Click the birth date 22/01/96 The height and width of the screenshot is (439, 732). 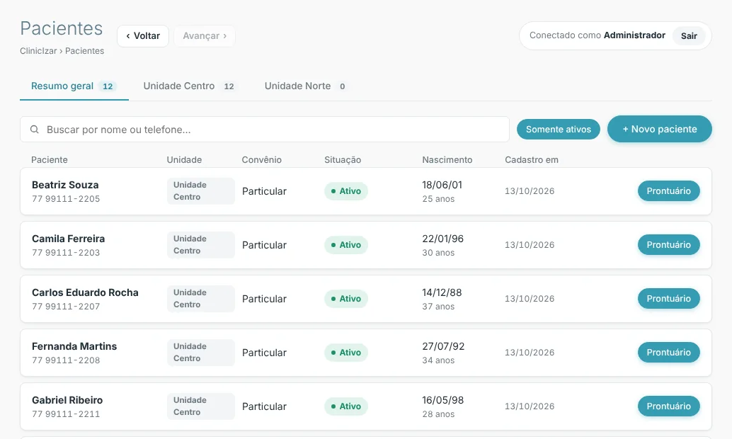(442, 239)
